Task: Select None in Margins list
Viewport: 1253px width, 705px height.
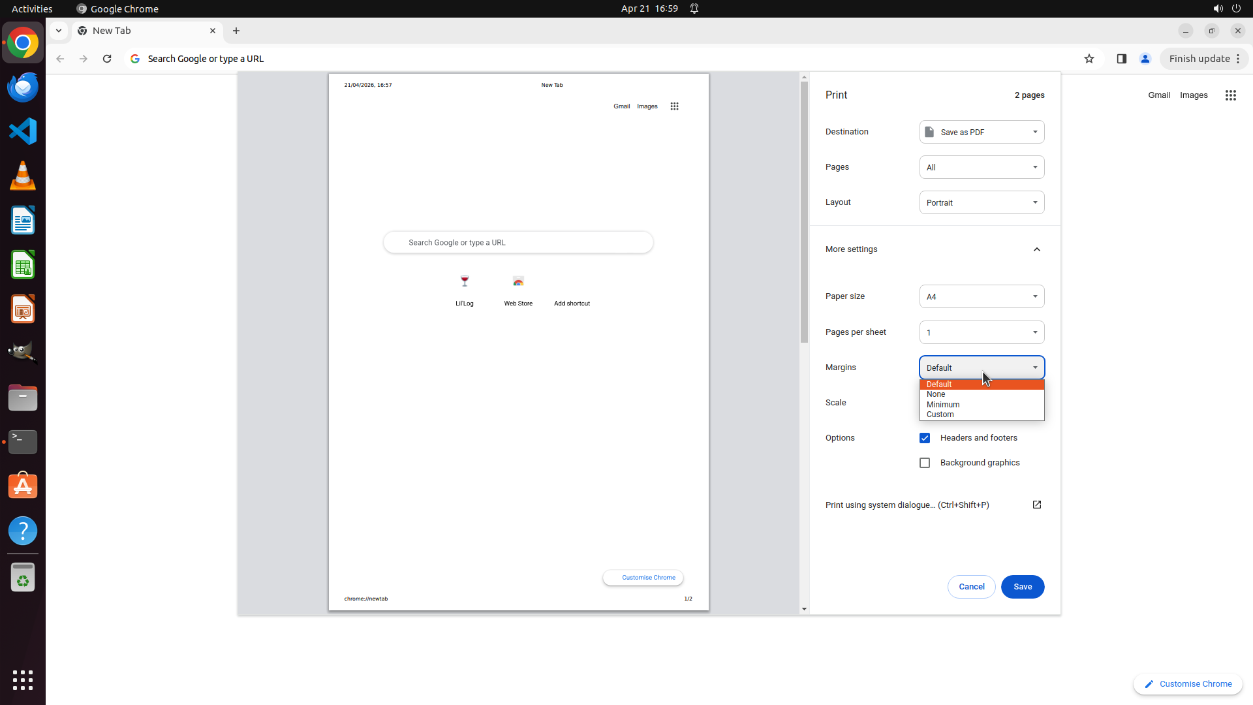Action: [936, 394]
